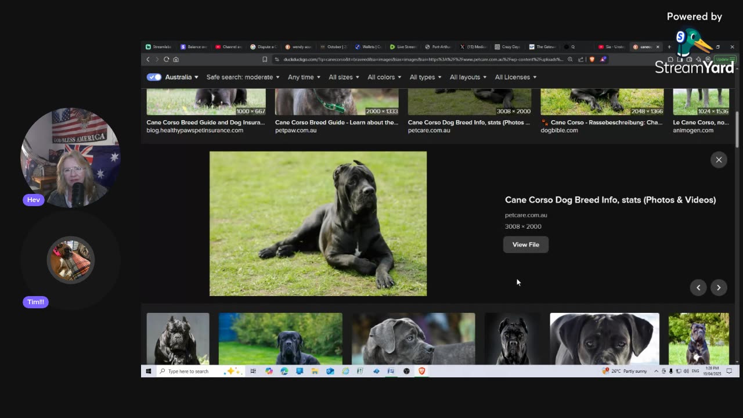The image size is (743, 418).
Task: Switch to the Dispute browser tab
Action: point(264,47)
